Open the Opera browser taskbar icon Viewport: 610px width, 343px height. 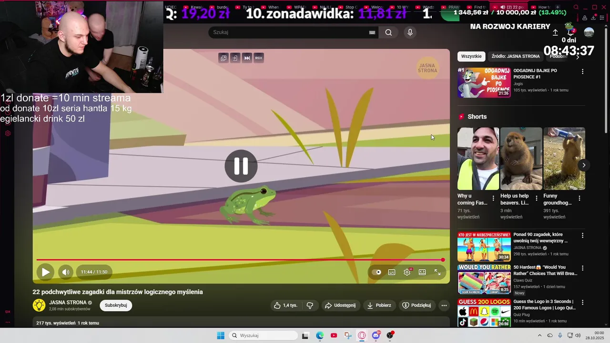[x=362, y=335]
